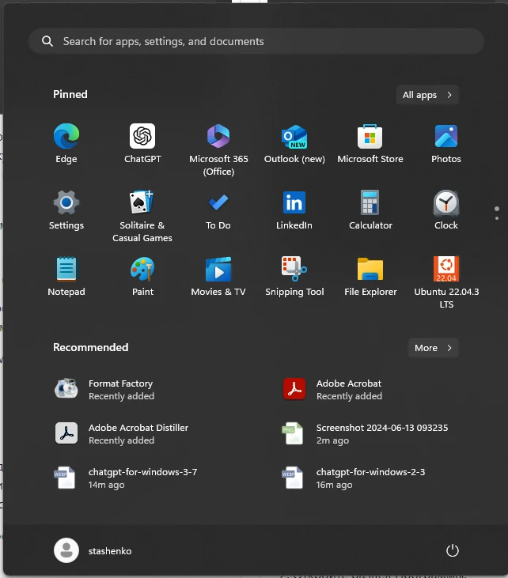Expand More recommended items
The width and height of the screenshot is (508, 578).
click(433, 348)
